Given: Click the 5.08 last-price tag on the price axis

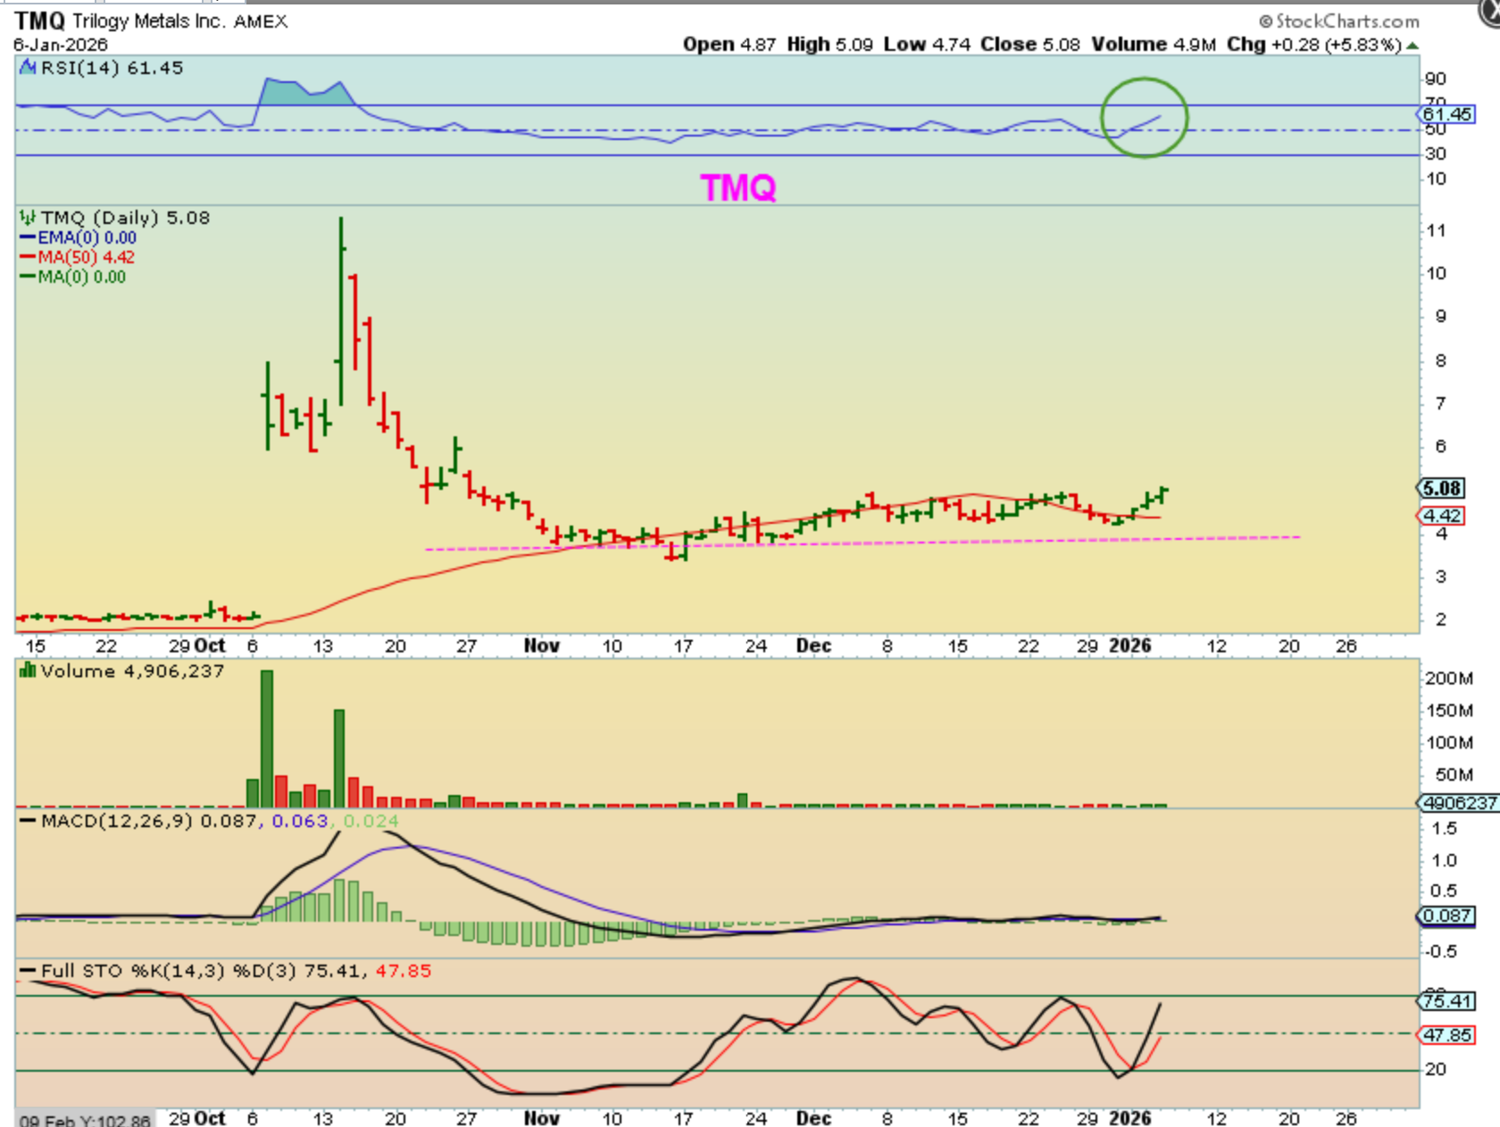Looking at the screenshot, I should pos(1441,488).
